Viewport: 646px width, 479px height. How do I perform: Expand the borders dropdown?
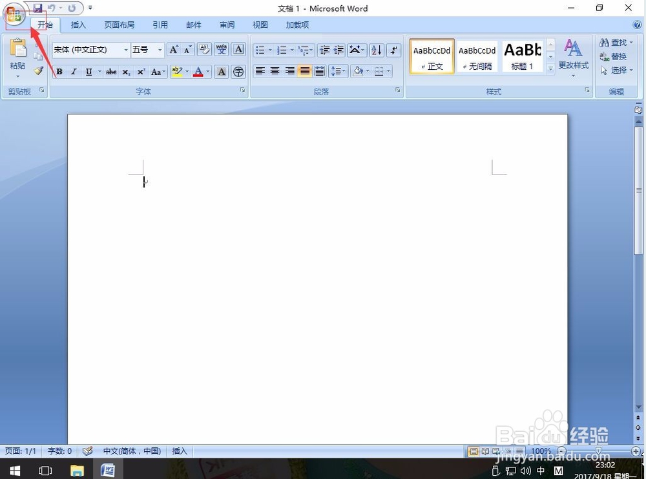tap(388, 71)
